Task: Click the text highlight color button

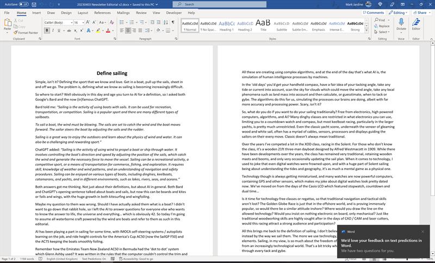Action: 98,30
